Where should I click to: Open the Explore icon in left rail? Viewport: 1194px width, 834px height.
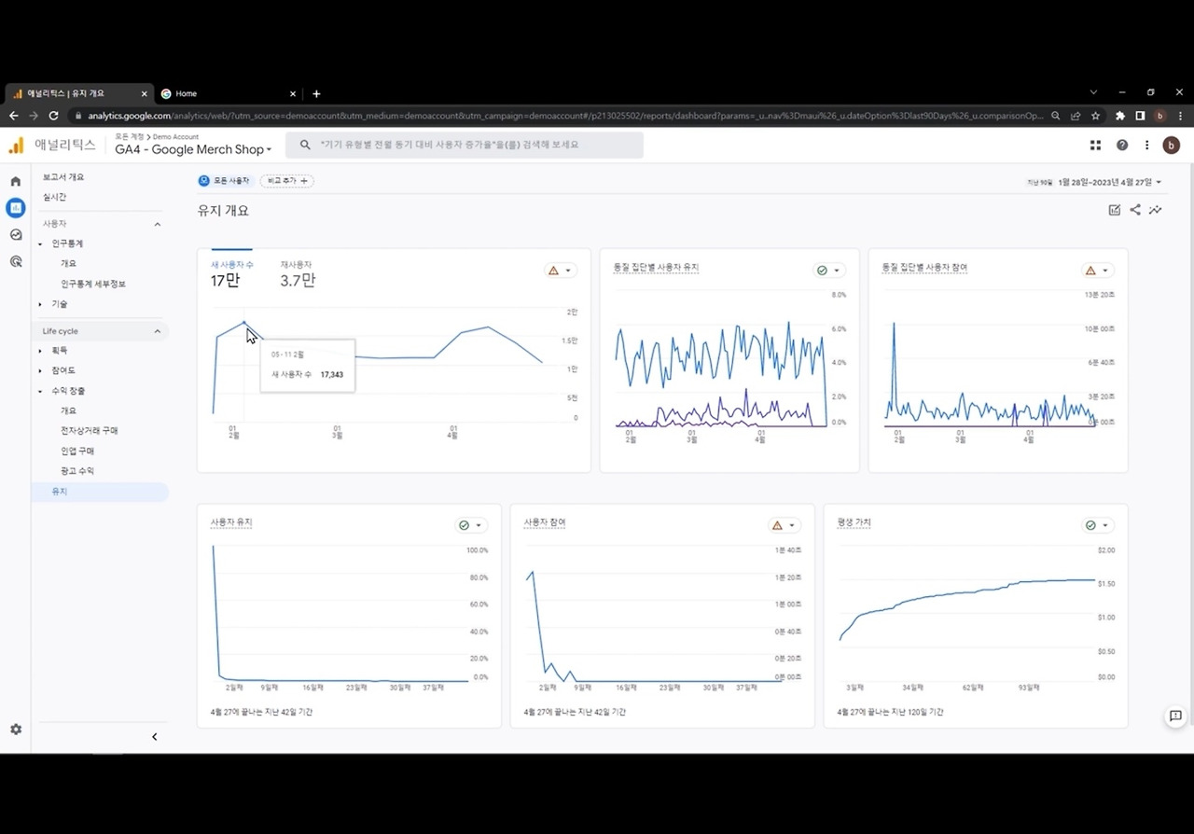15,235
